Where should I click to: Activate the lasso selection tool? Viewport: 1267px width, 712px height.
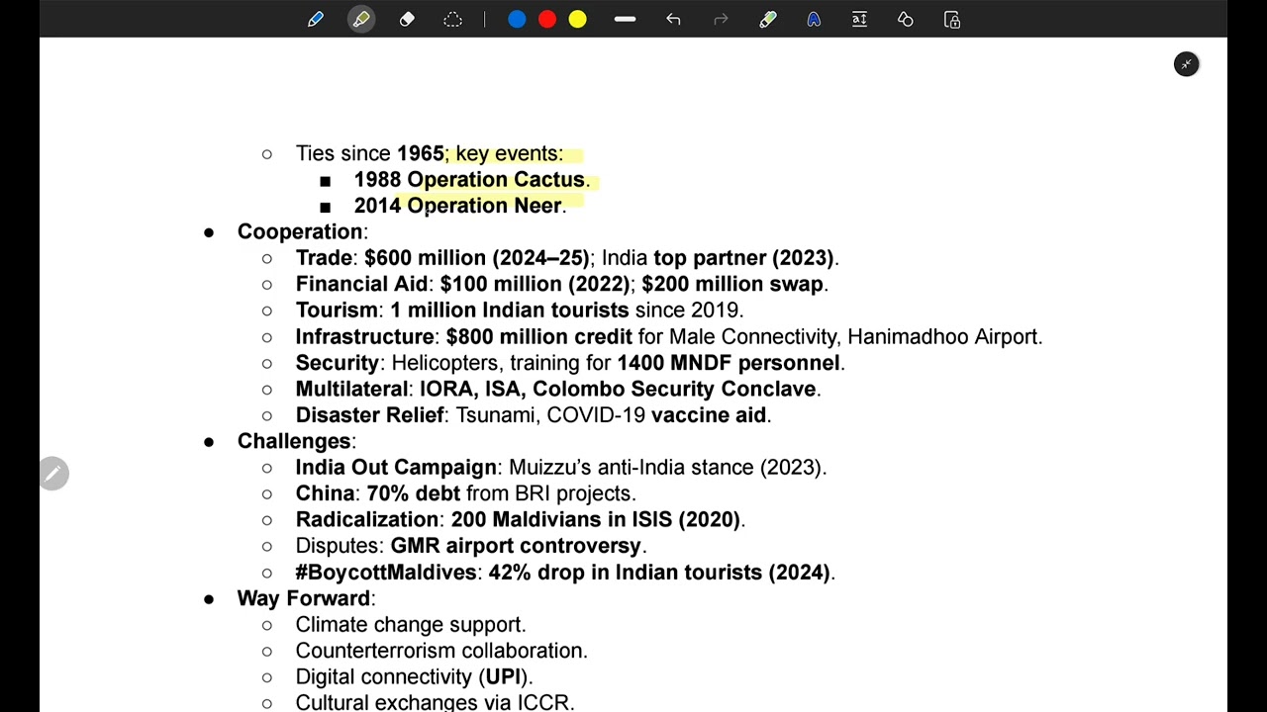(452, 20)
